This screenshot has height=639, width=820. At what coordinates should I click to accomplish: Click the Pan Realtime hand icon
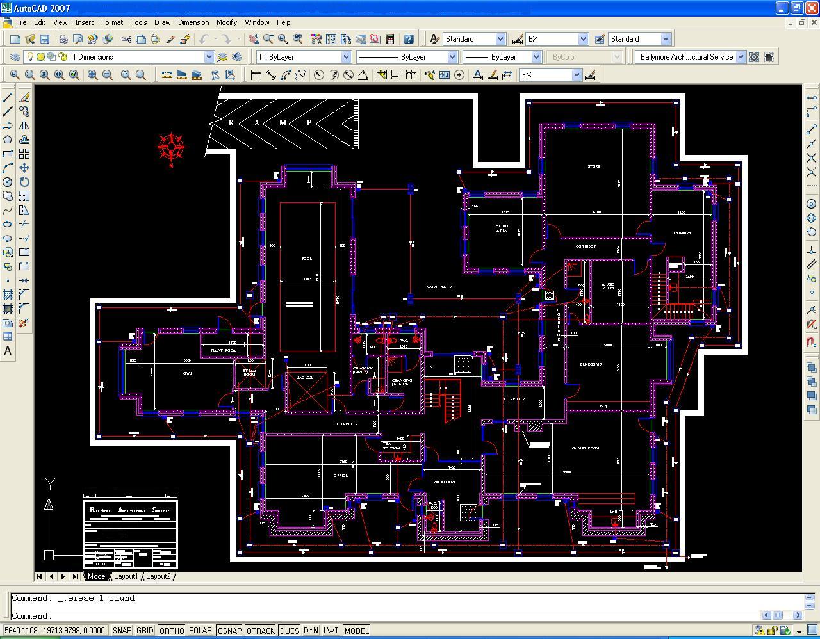[x=254, y=39]
